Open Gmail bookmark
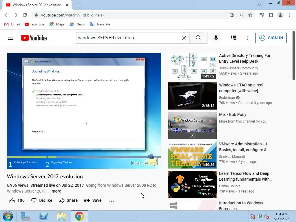Image resolution: width=296 pixels, height=222 pixels. tap(12, 24)
